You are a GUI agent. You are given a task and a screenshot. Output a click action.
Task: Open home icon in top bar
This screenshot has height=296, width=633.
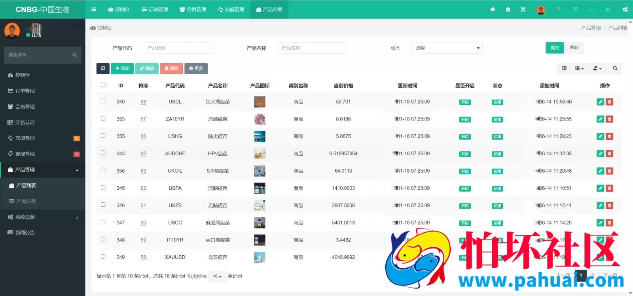[493, 9]
